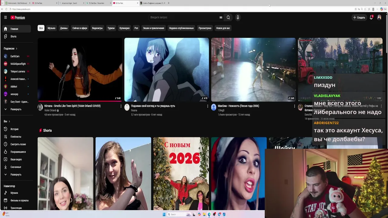Open the EarthCam subscription
The width and height of the screenshot is (388, 218).
click(17, 56)
